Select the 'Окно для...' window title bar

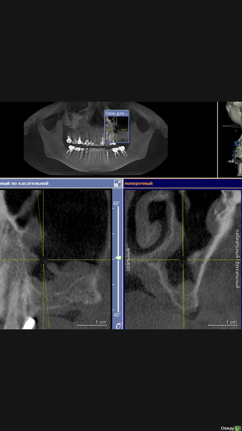116,113
